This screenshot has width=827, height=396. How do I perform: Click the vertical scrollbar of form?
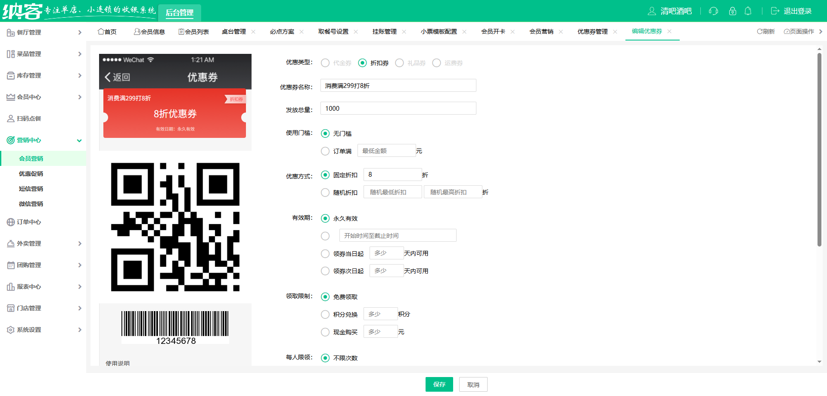click(x=819, y=150)
